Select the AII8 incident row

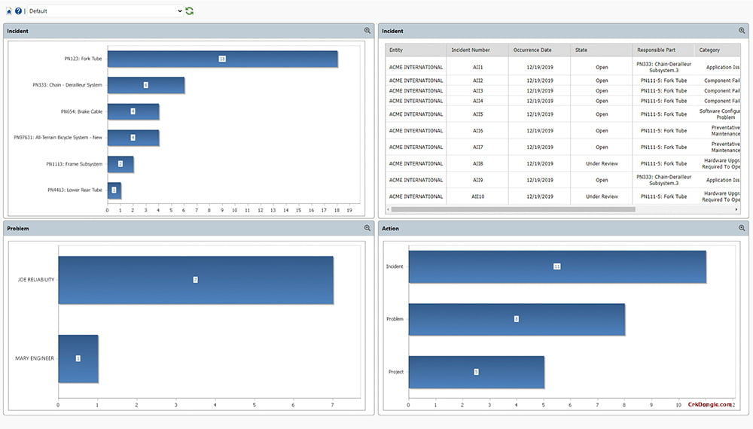(477, 163)
